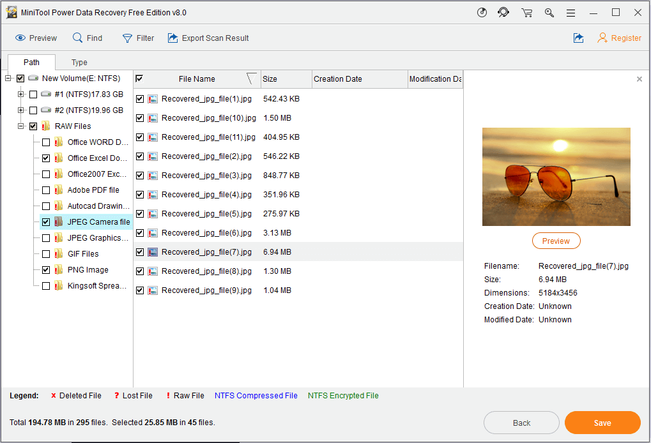Toggle the New Volume(E: NTFS) checkbox
The image size is (651, 443).
click(20, 78)
